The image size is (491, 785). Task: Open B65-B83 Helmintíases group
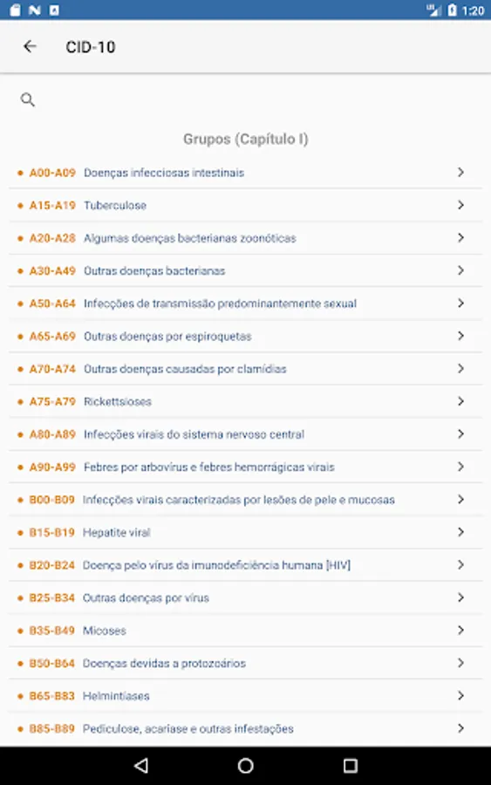tap(245, 695)
